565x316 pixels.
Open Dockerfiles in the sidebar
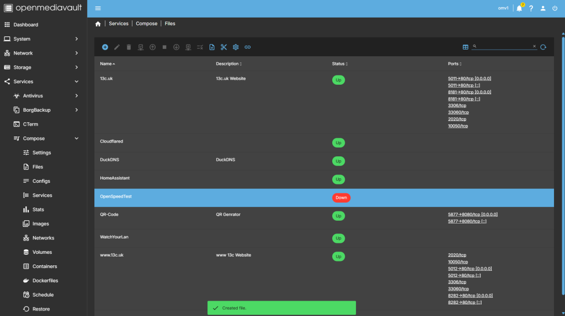(43, 280)
